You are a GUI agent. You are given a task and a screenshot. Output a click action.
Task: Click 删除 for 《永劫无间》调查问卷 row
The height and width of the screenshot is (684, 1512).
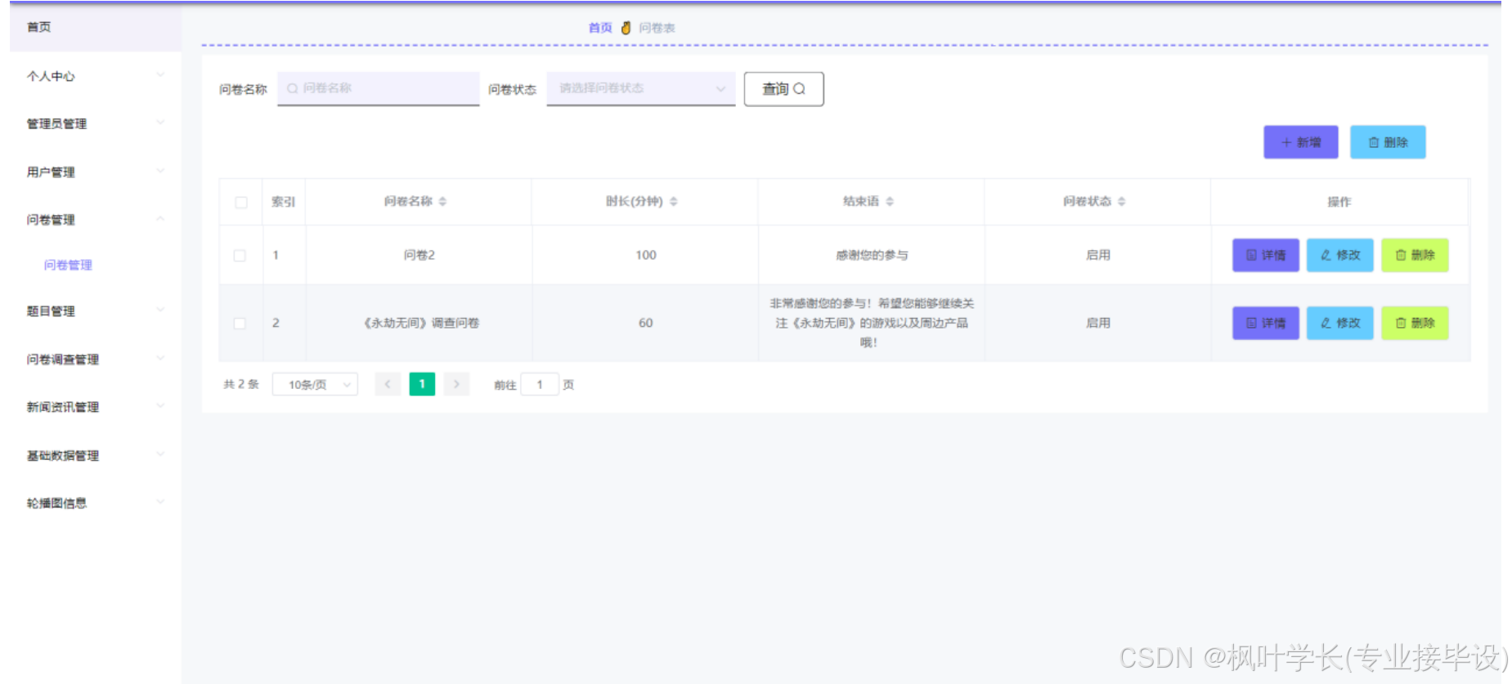(1415, 323)
